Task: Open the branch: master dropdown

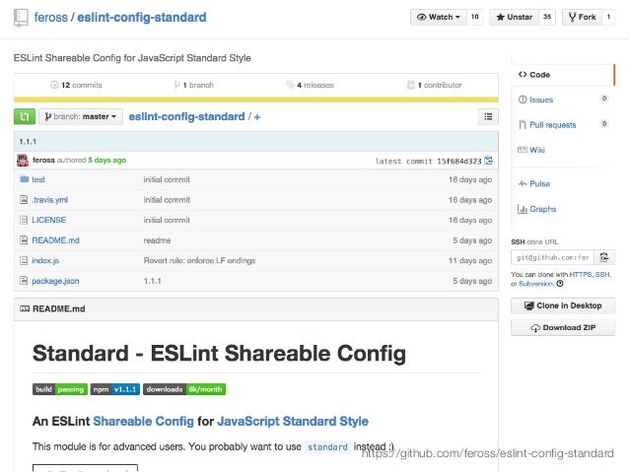Action: pyautogui.click(x=81, y=116)
